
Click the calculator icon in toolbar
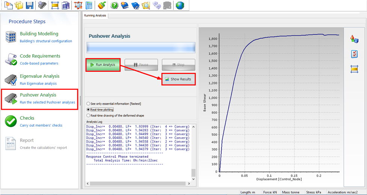(x=89, y=5)
